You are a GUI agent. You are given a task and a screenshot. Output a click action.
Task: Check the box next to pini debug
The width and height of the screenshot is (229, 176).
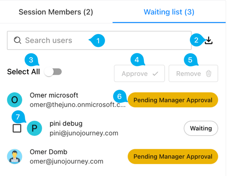[x=17, y=128]
